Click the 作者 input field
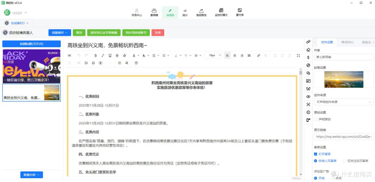The height and width of the screenshot is (182, 375). tap(344, 57)
